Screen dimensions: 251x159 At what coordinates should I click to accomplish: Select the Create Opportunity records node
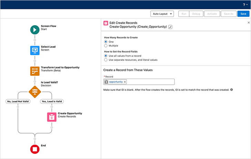[x=52, y=117]
